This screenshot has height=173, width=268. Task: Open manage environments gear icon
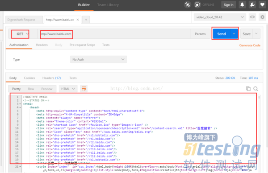click(x=262, y=17)
